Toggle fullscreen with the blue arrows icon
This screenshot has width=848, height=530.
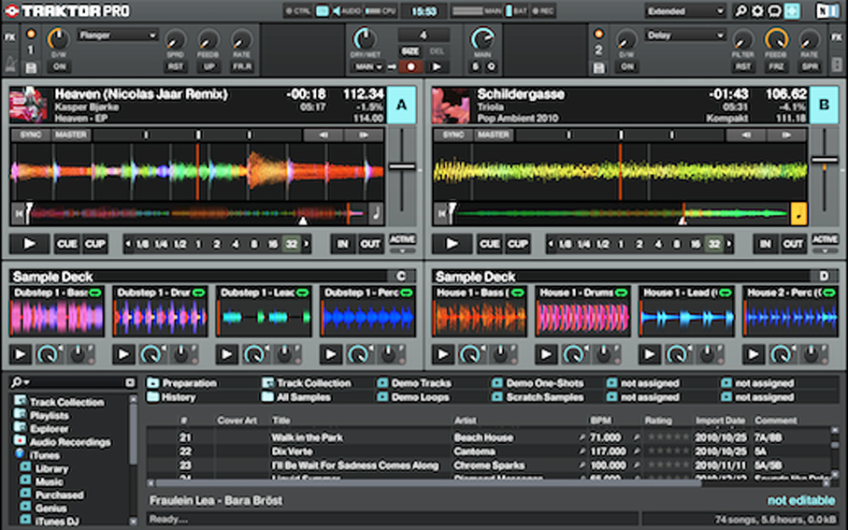(792, 11)
